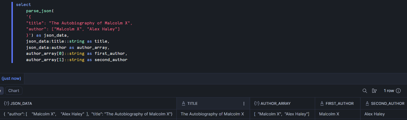Click the filter columns icon

(x=375, y=91)
